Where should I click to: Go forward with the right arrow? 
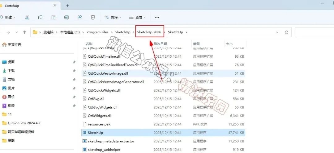coord(8,32)
